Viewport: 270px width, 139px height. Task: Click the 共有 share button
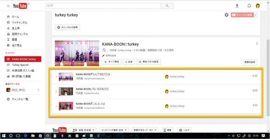click(x=129, y=62)
